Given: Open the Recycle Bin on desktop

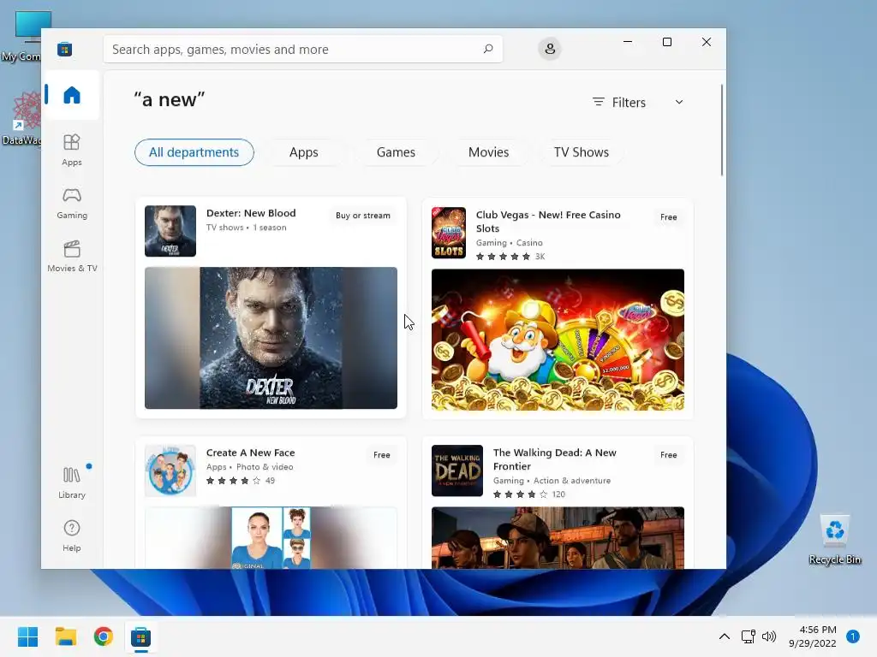Looking at the screenshot, I should [834, 540].
